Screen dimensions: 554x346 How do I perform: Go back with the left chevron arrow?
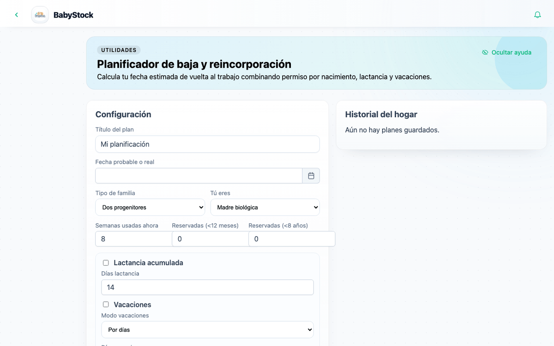[x=17, y=15]
